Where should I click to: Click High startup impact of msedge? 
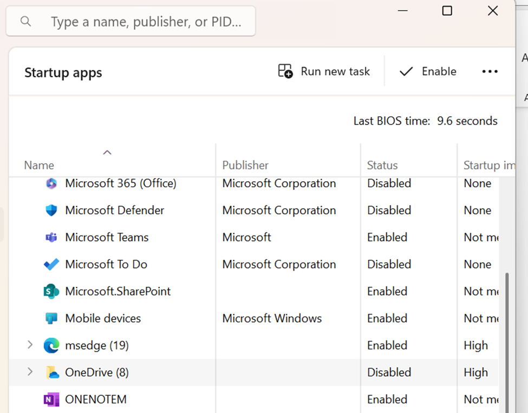click(x=476, y=345)
